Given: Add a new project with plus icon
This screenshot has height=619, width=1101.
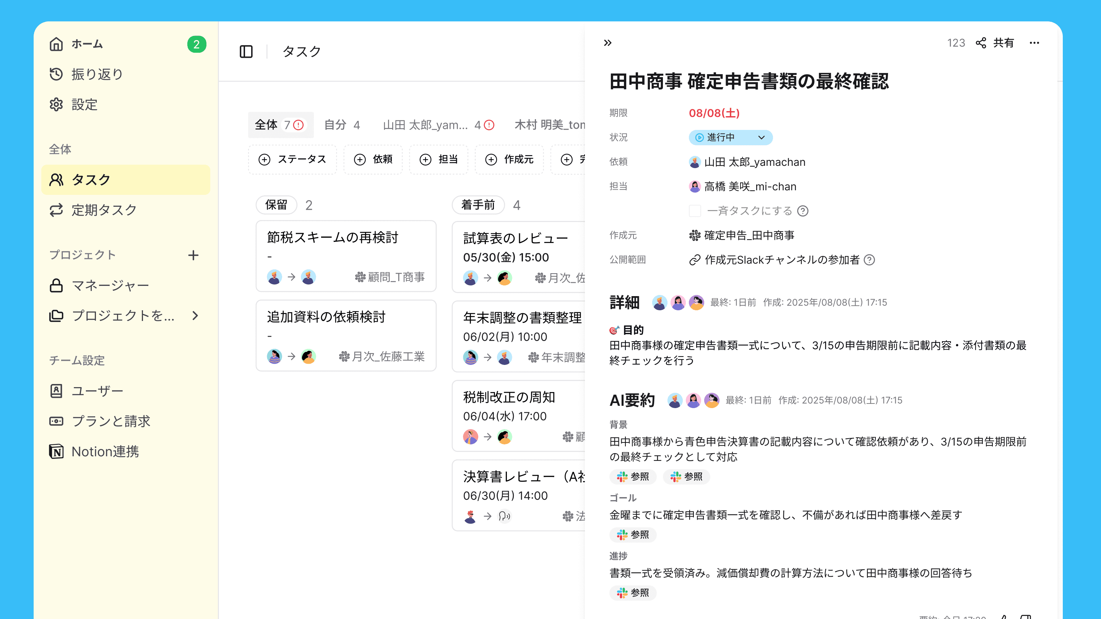Looking at the screenshot, I should pyautogui.click(x=193, y=255).
